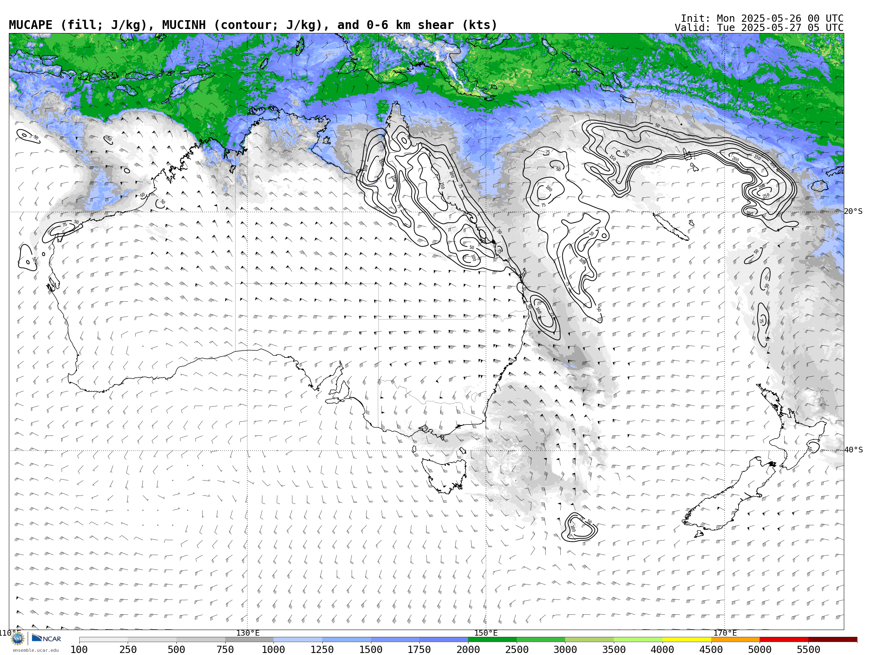Click the legend value 5500
870x655 pixels.
808,649
